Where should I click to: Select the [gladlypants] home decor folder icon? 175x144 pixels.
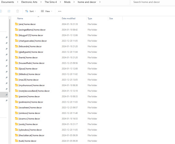(x=17, y=52)
